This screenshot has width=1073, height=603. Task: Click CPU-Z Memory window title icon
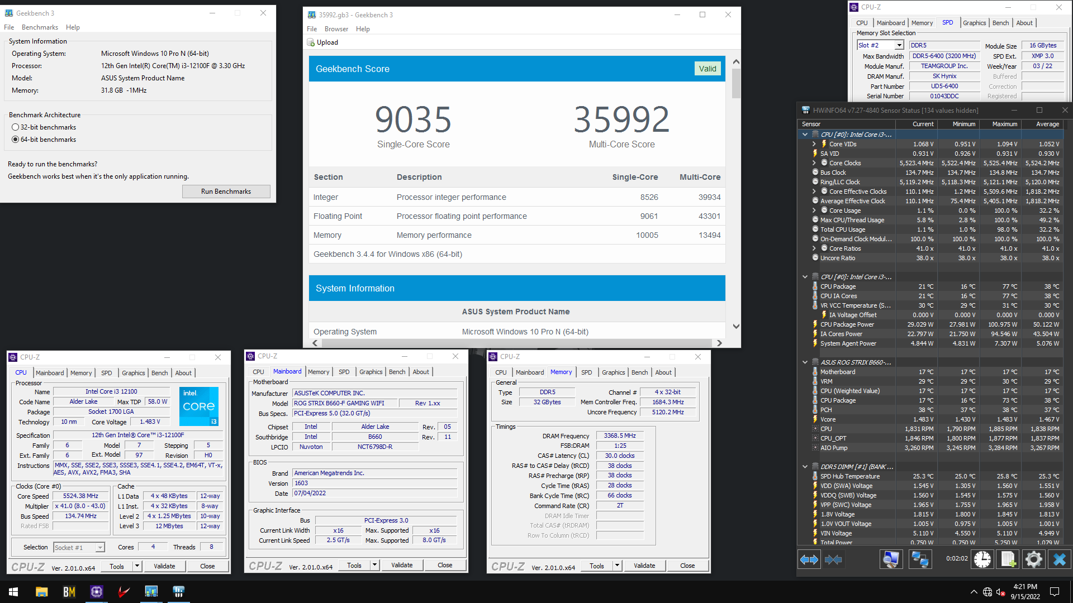[493, 356]
